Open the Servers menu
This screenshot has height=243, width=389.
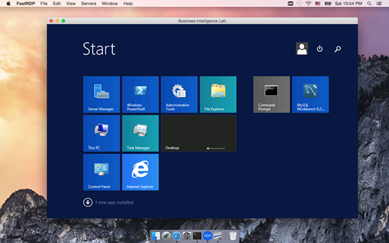point(89,3)
